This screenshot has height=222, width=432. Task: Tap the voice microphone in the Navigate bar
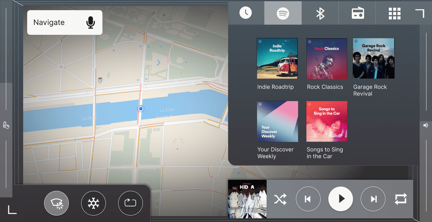click(x=90, y=22)
